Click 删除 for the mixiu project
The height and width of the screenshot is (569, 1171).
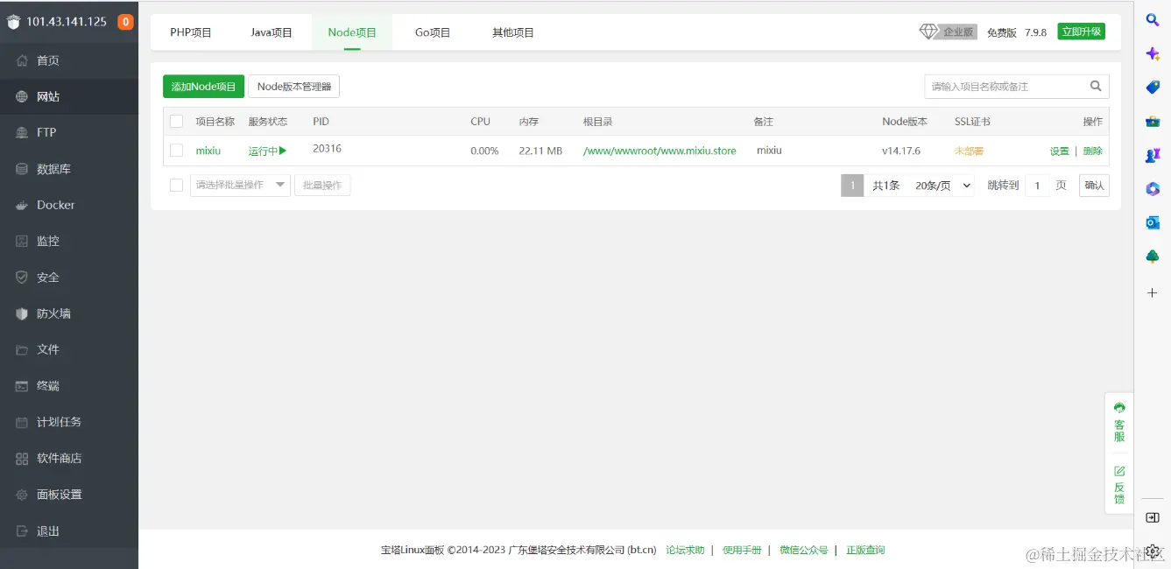[1093, 151]
